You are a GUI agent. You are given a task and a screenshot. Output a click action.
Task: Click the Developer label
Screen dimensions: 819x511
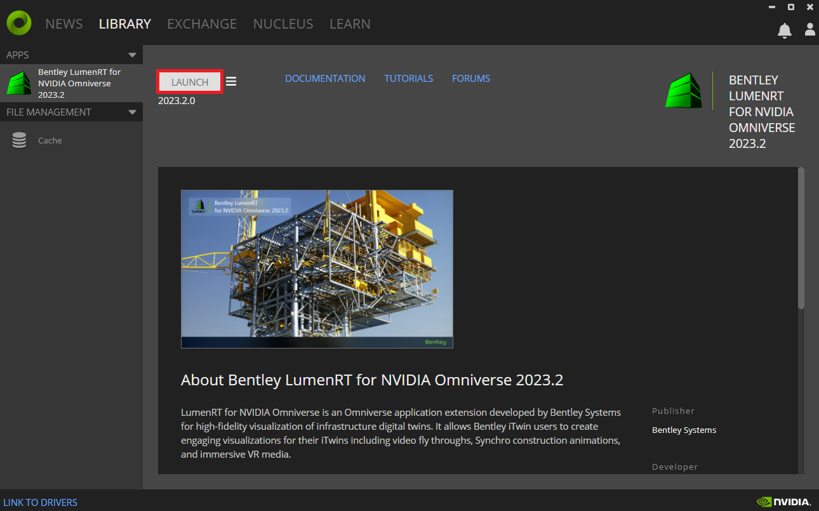coord(675,467)
